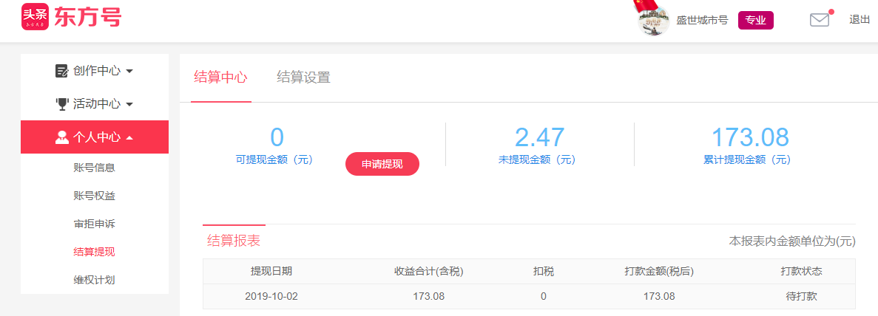Viewport: 878px width, 316px height.
Task: Click the 可提现金额 value 0
Action: coord(277,137)
